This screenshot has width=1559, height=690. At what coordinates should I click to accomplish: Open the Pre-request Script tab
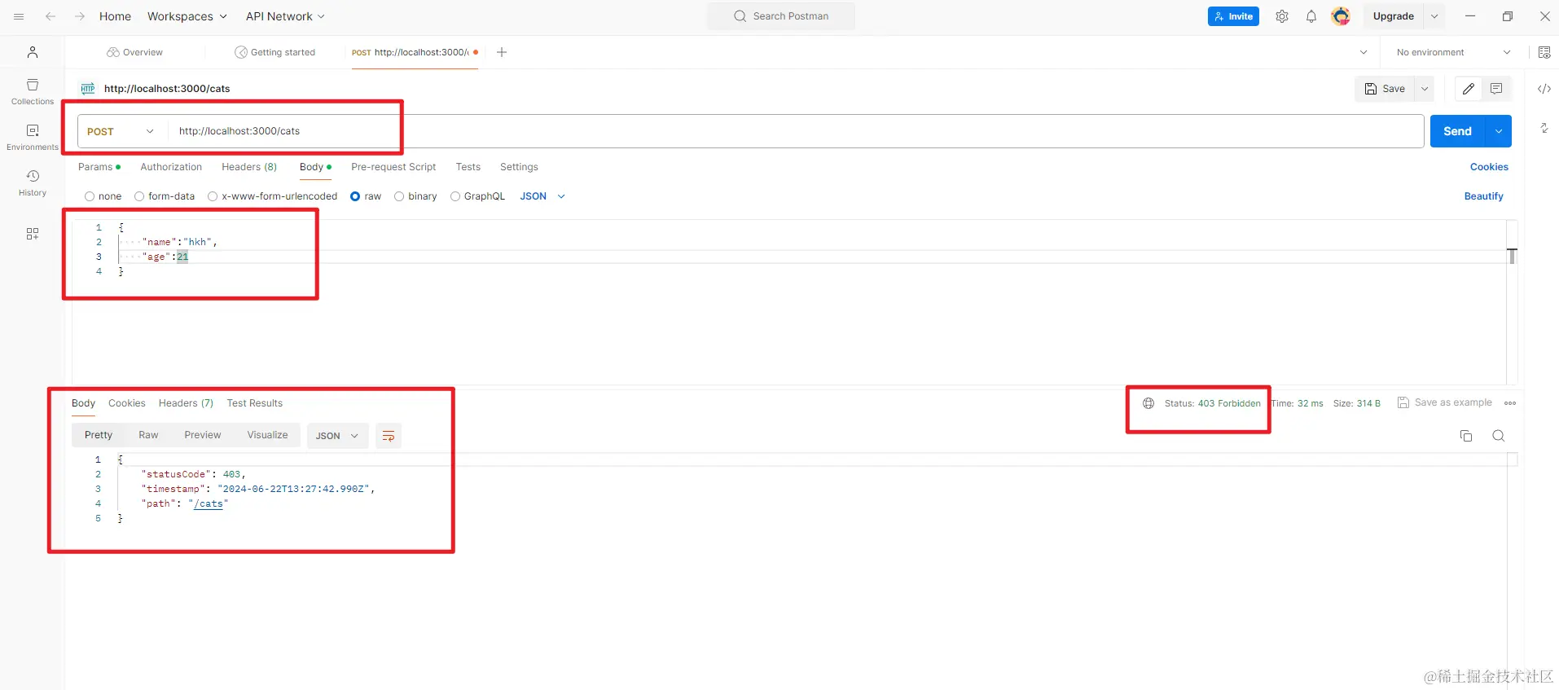(x=393, y=167)
